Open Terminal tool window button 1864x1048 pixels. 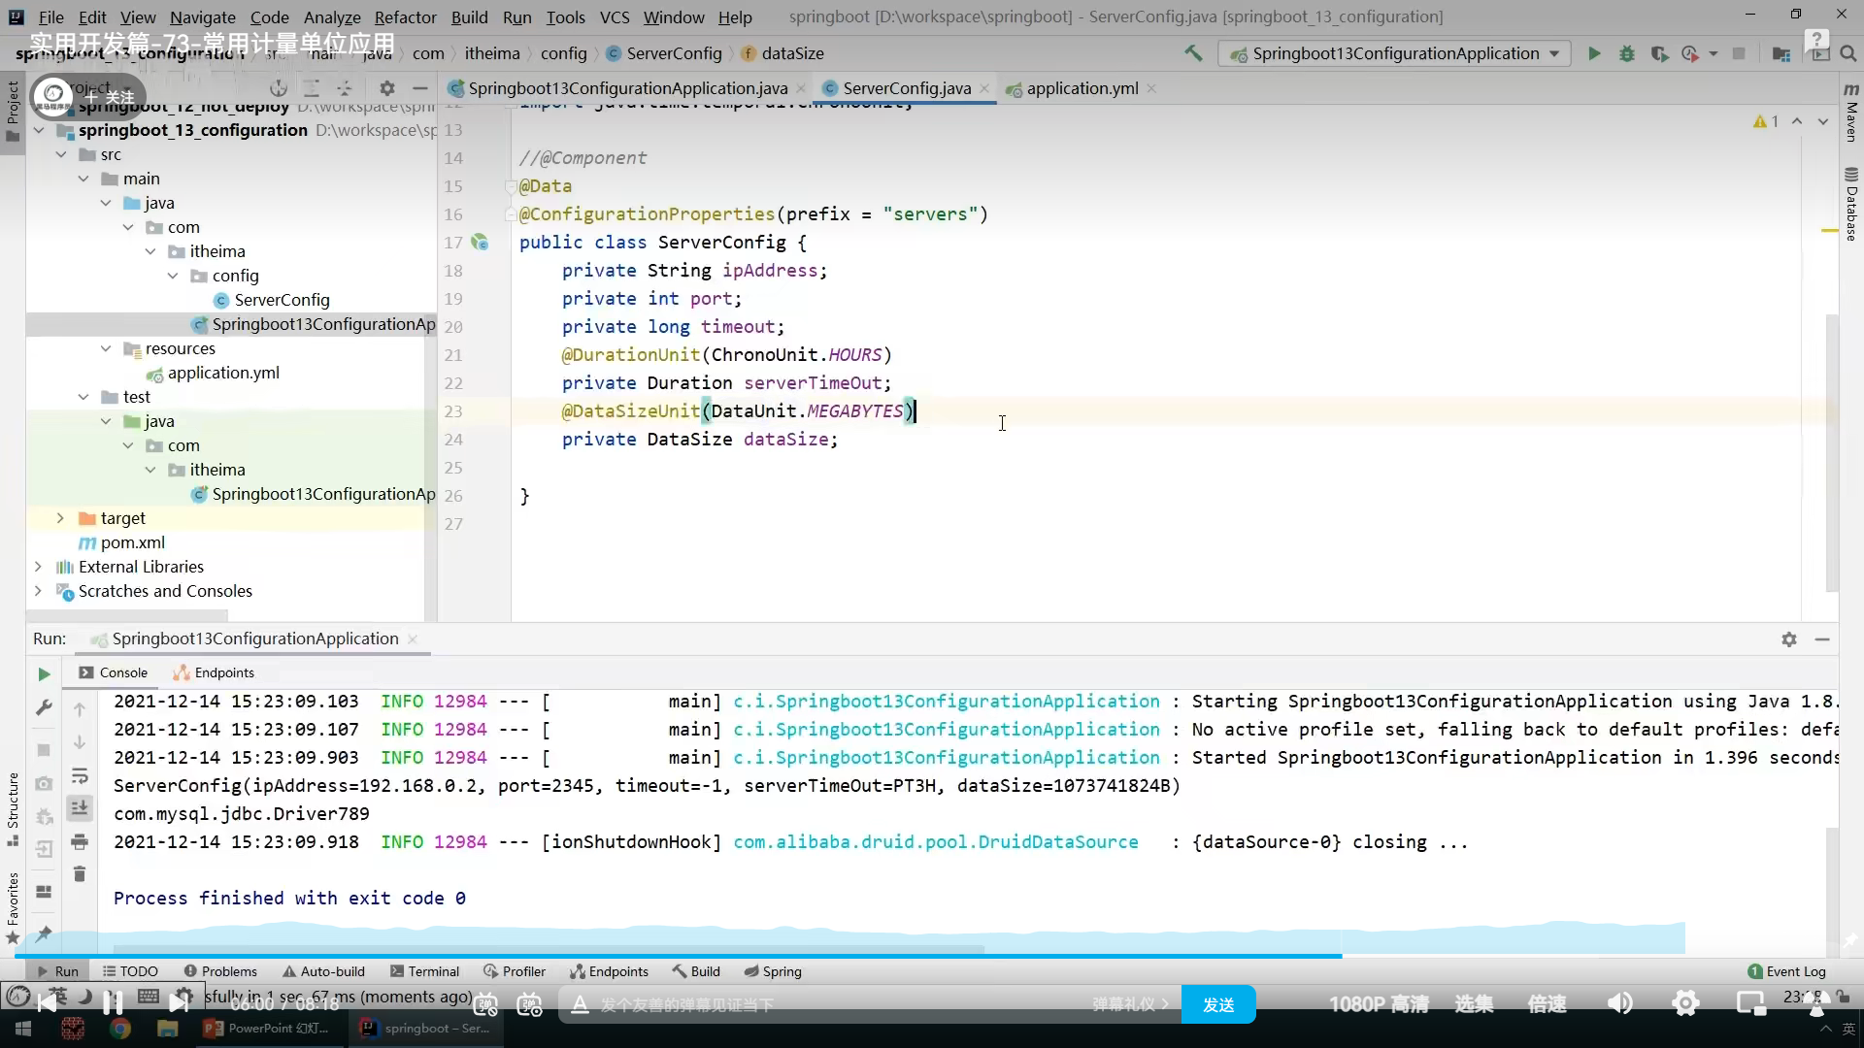tap(424, 971)
